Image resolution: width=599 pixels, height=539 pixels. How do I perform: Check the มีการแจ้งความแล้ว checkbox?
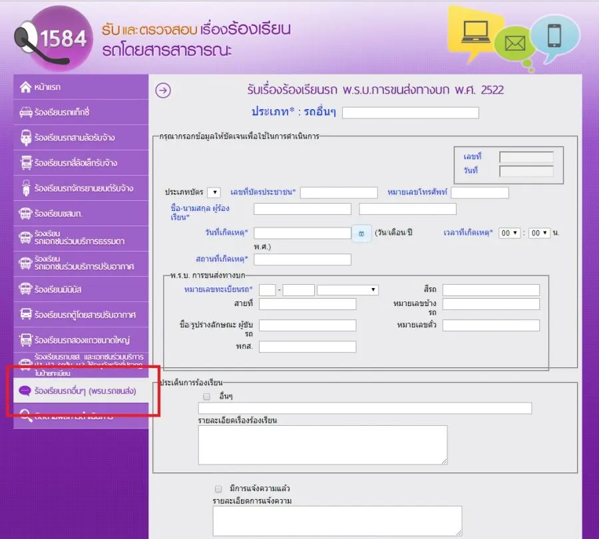pos(218,488)
